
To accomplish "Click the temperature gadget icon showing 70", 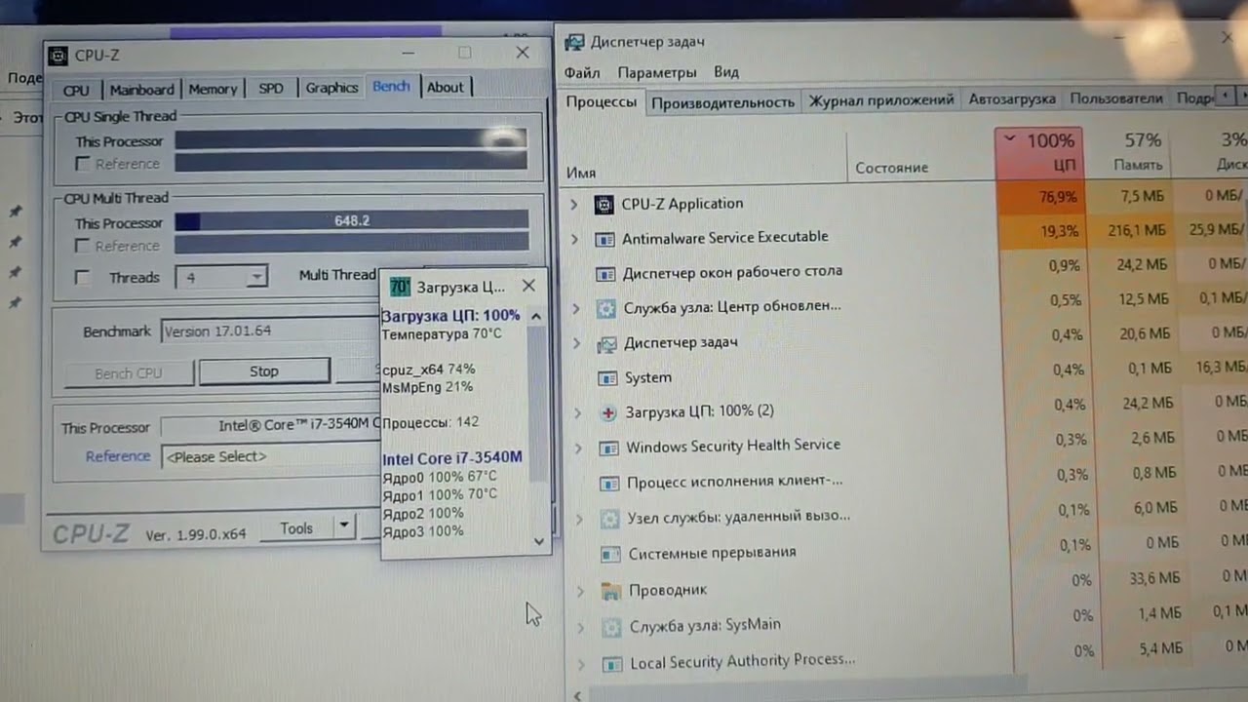I will (400, 287).
